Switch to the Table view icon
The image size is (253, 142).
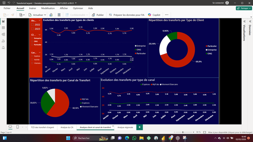3,28
